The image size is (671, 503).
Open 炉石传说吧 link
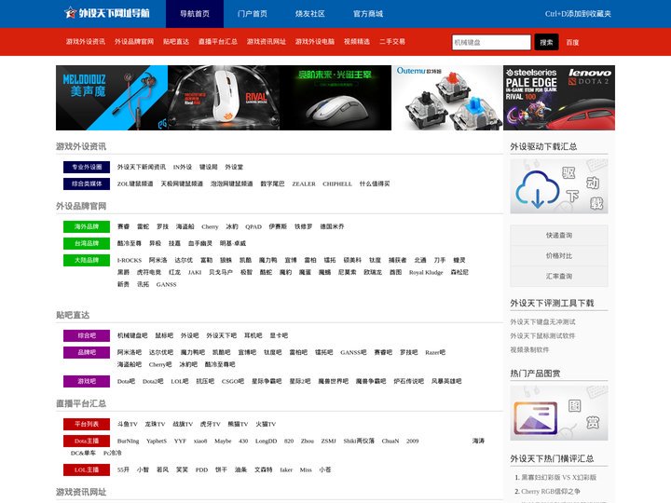[409, 381]
